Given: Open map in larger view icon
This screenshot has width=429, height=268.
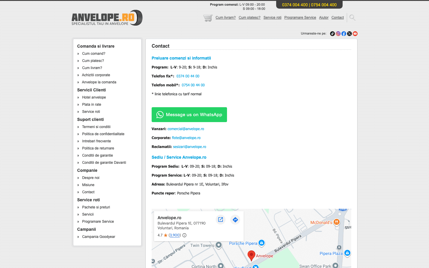Looking at the screenshot, I should pos(220,220).
